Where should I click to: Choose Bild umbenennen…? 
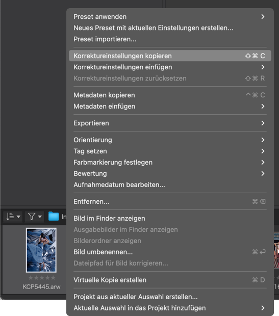coord(170,252)
